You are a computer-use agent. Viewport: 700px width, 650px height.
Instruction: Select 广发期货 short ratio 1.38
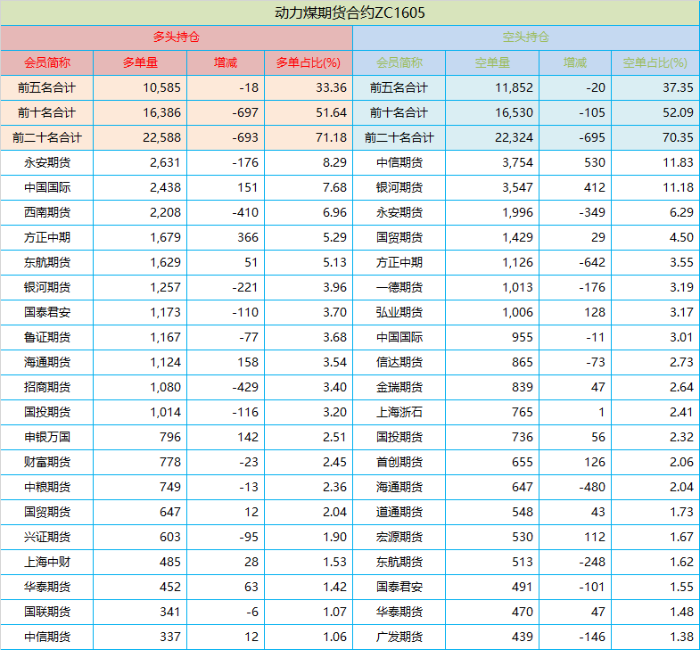(681, 637)
